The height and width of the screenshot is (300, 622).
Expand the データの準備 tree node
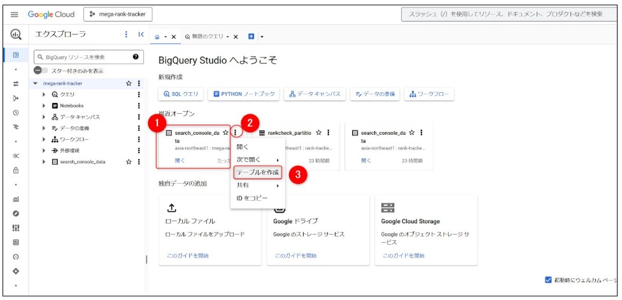(44, 128)
